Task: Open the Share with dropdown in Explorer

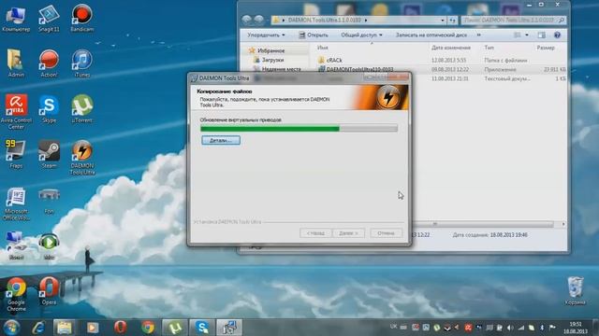Action: tap(361, 35)
